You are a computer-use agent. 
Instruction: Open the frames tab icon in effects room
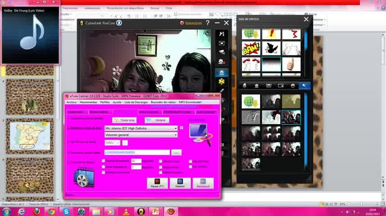(x=269, y=85)
